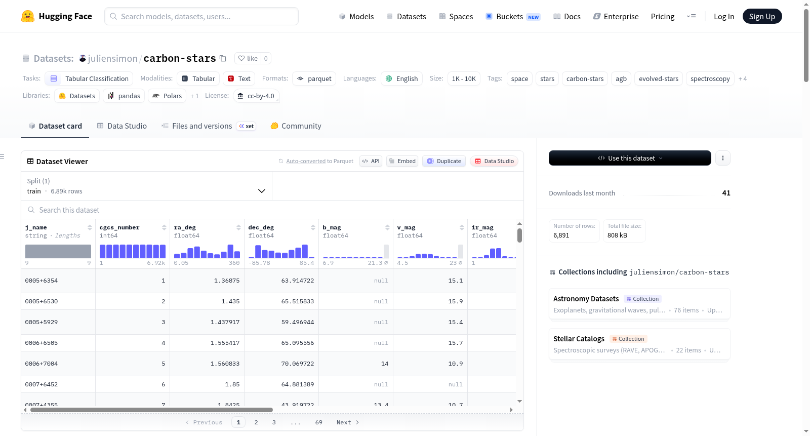Image resolution: width=810 pixels, height=436 pixels.
Task: Click the carbon-stars tag
Action: pyautogui.click(x=585, y=78)
